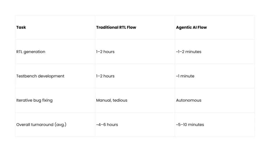Click the Manual, tedious cell

(x=135, y=100)
